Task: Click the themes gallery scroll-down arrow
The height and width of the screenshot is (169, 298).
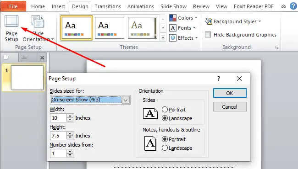Action: click(x=163, y=28)
